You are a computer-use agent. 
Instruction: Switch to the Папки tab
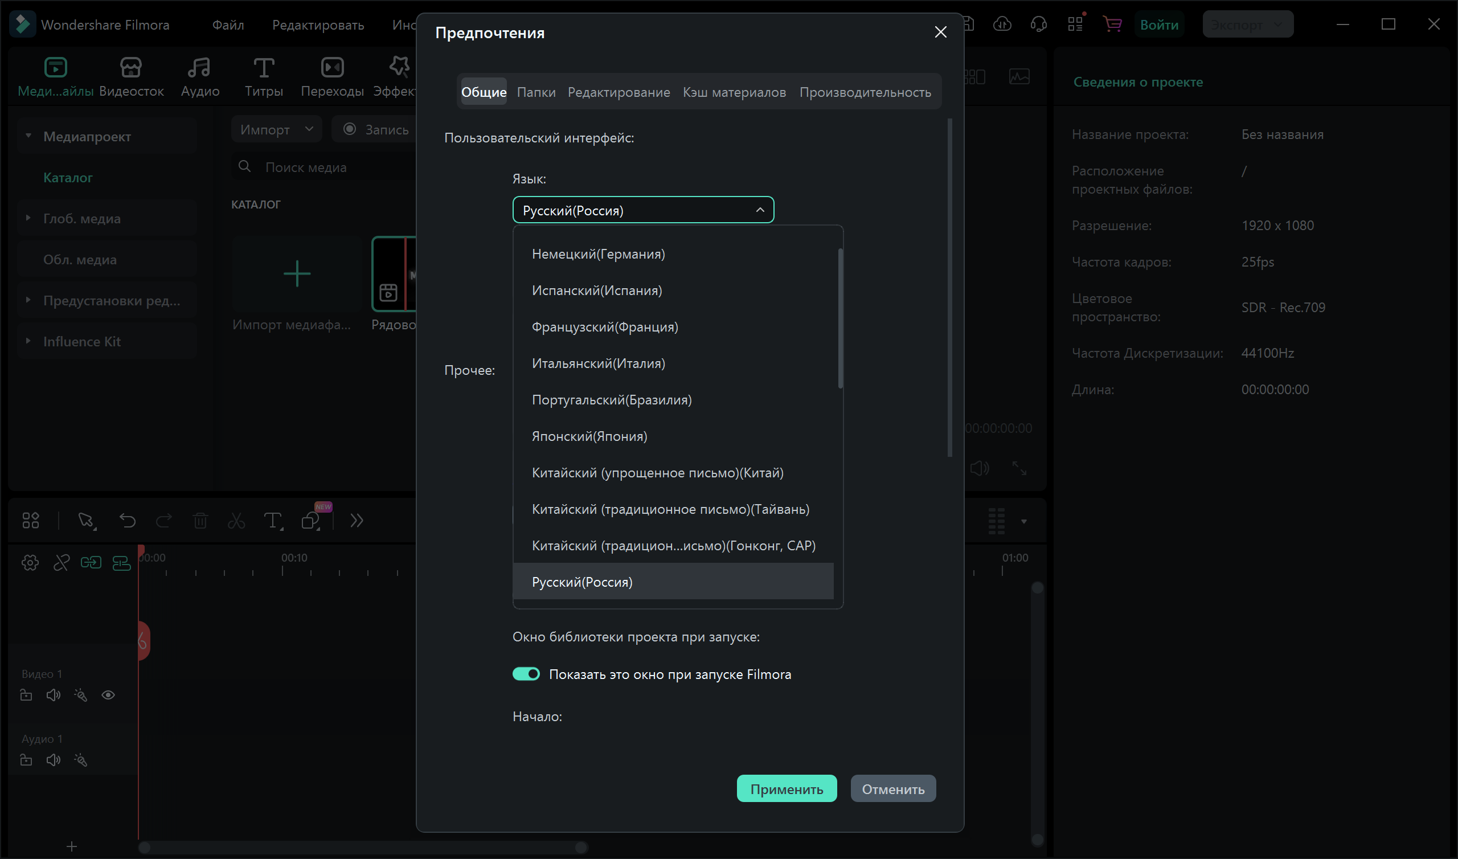tap(536, 92)
